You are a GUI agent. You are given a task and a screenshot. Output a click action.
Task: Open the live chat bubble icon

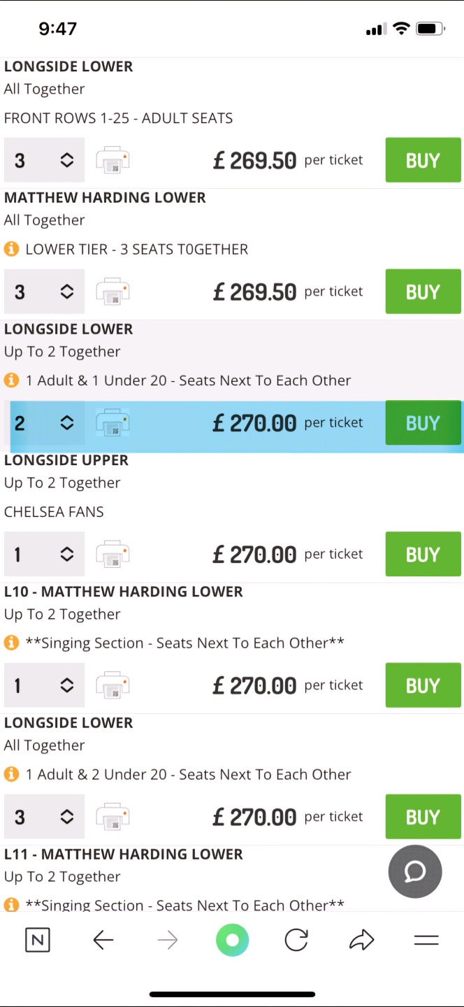tap(415, 871)
